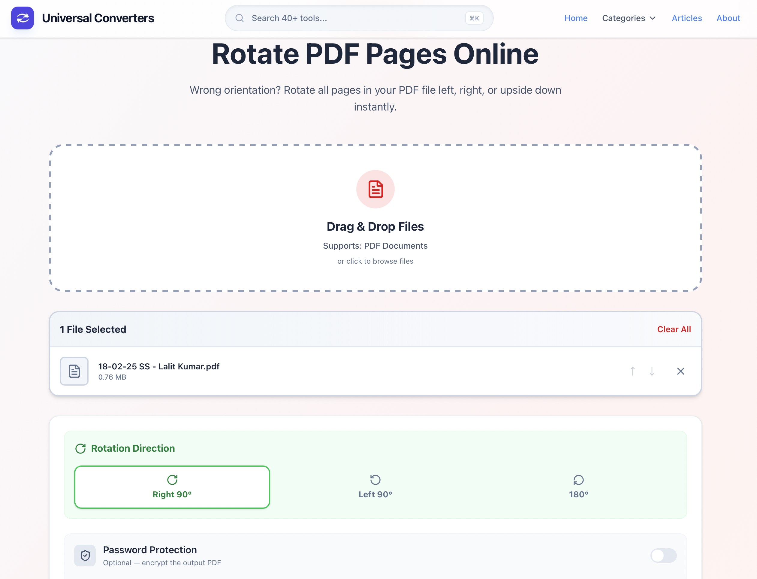Select the Right 90° rotation option
The height and width of the screenshot is (579, 757).
172,487
